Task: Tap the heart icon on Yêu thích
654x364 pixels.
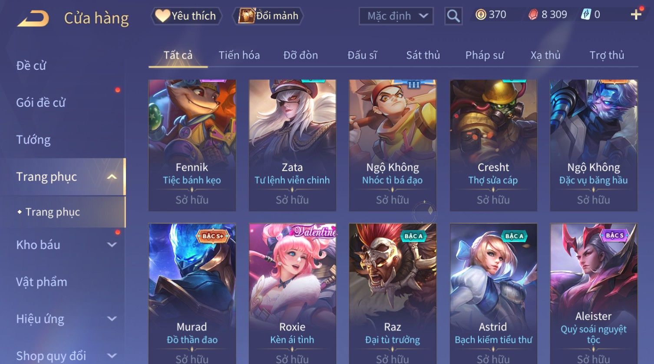Action: (163, 16)
